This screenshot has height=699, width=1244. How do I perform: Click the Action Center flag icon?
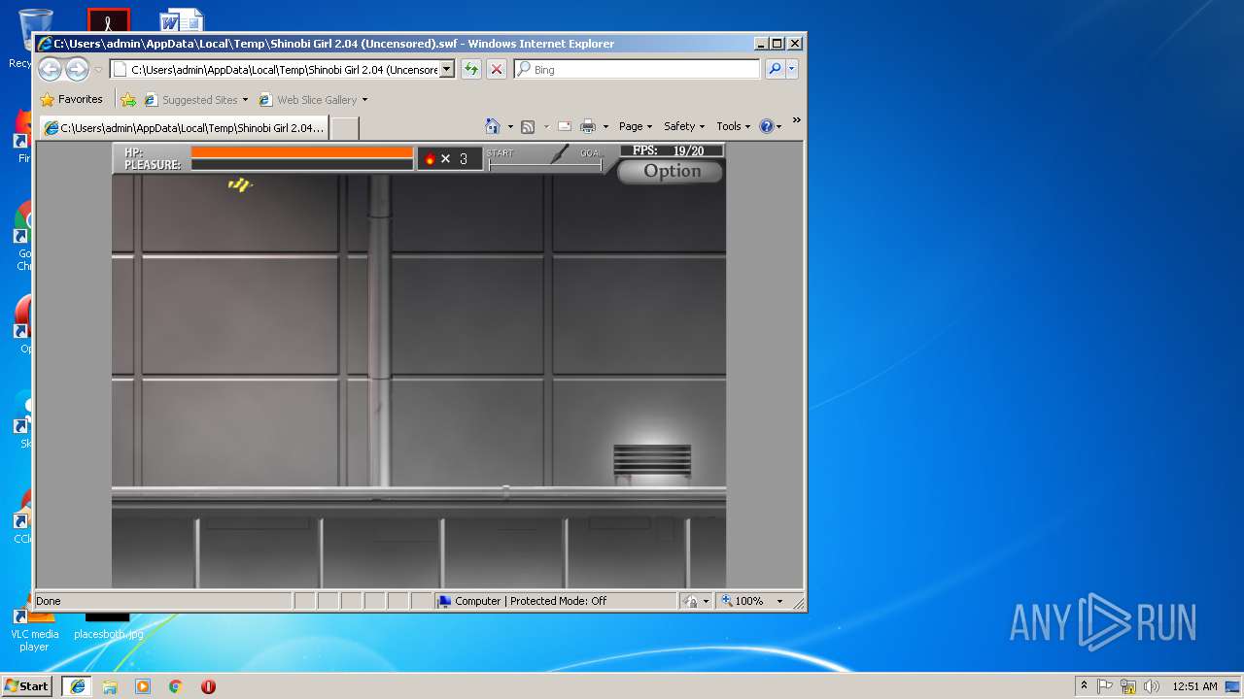click(1105, 686)
